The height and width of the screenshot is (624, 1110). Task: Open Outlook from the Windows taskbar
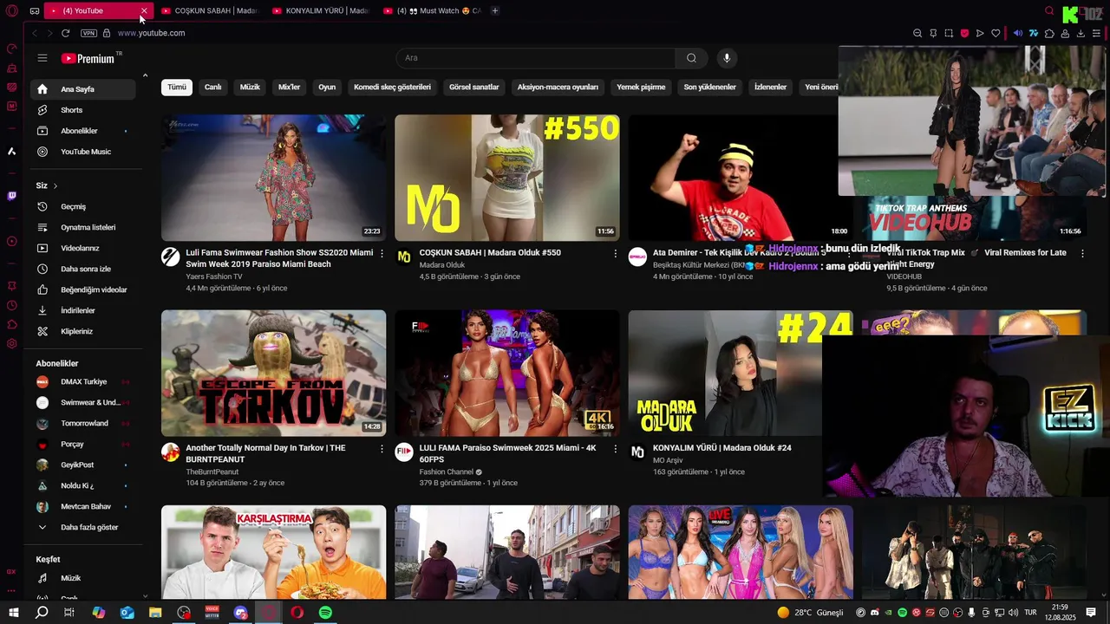127,613
